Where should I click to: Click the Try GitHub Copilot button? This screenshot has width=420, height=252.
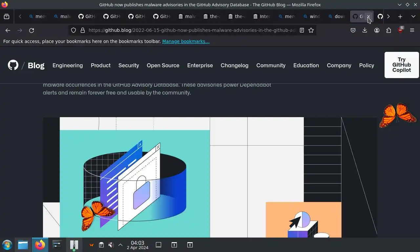(x=402, y=65)
